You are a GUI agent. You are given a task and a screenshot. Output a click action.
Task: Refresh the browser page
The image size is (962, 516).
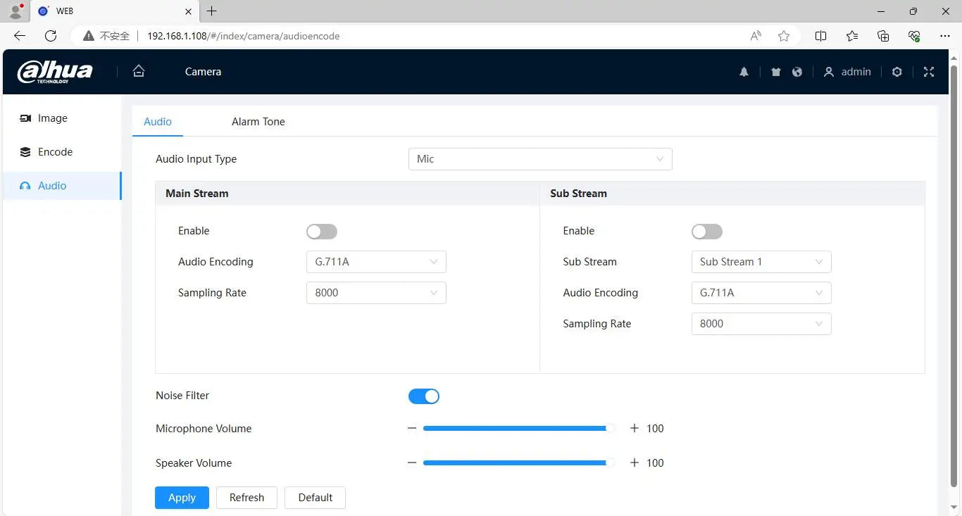tap(51, 36)
